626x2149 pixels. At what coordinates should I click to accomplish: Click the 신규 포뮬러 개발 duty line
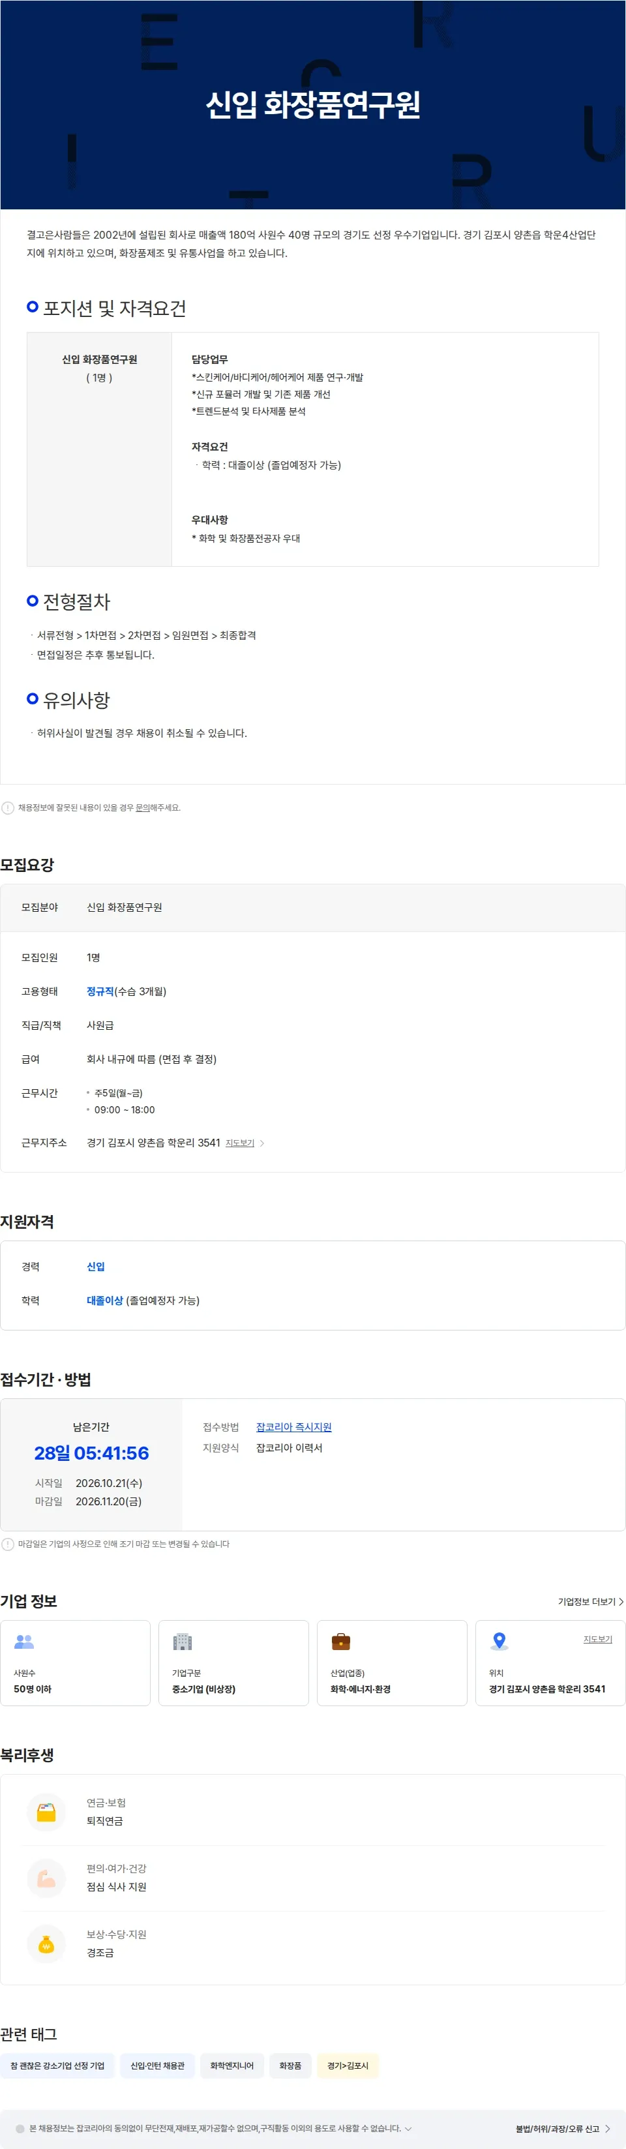261,395
